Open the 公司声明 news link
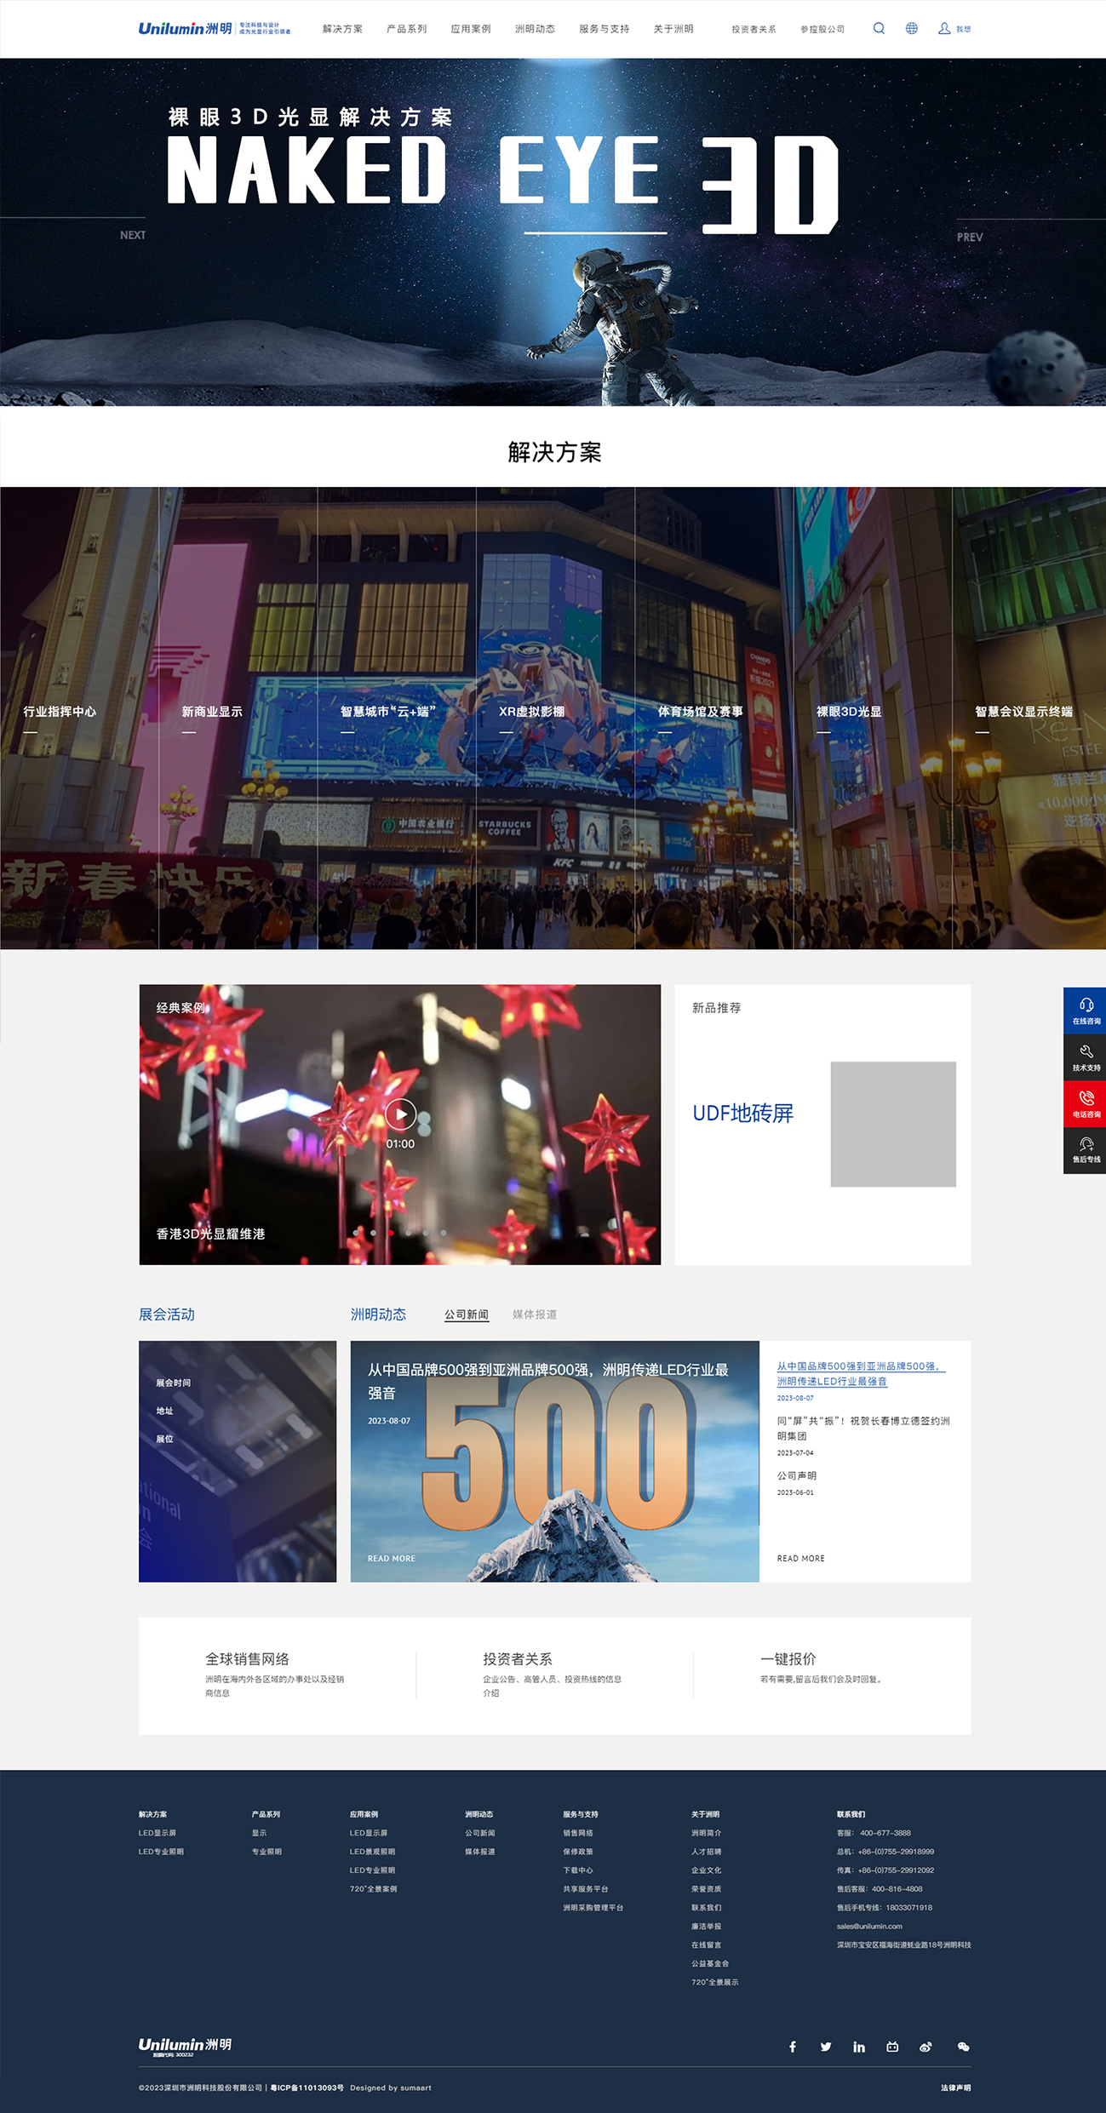1106x2113 pixels. click(x=796, y=1475)
